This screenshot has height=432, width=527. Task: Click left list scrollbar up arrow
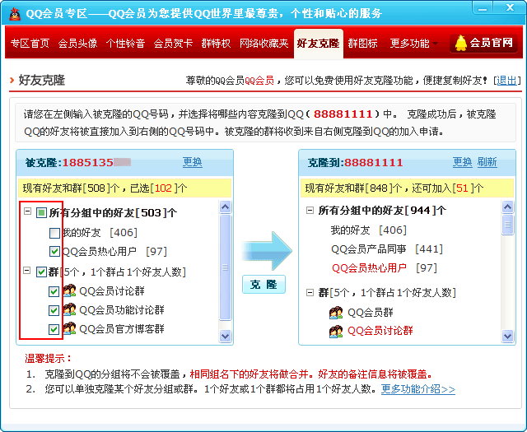pos(225,207)
